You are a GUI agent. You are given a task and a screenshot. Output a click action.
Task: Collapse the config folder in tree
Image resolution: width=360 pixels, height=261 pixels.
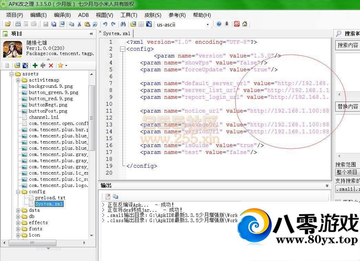coord(18,192)
